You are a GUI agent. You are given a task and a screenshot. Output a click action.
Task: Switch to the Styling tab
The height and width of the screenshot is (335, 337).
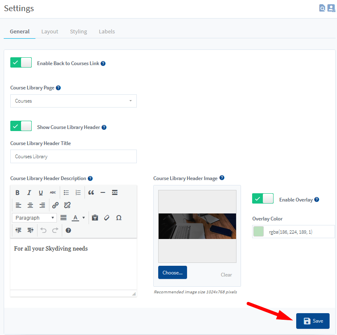click(x=78, y=32)
